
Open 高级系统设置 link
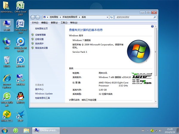41,48
